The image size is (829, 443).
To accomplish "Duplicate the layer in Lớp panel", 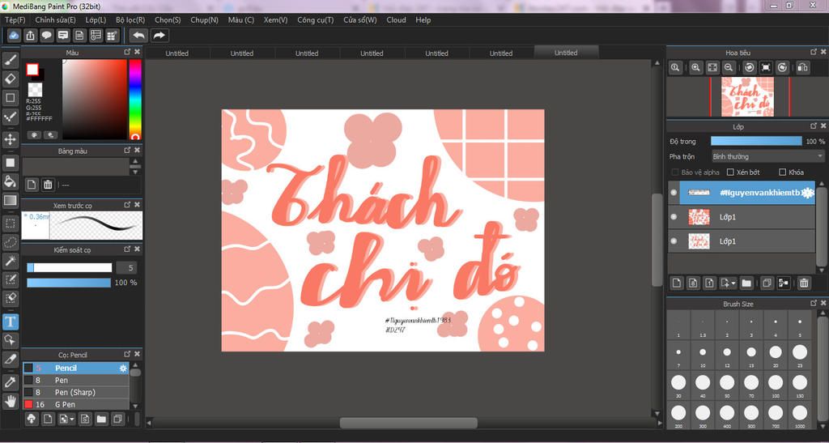I will click(767, 283).
